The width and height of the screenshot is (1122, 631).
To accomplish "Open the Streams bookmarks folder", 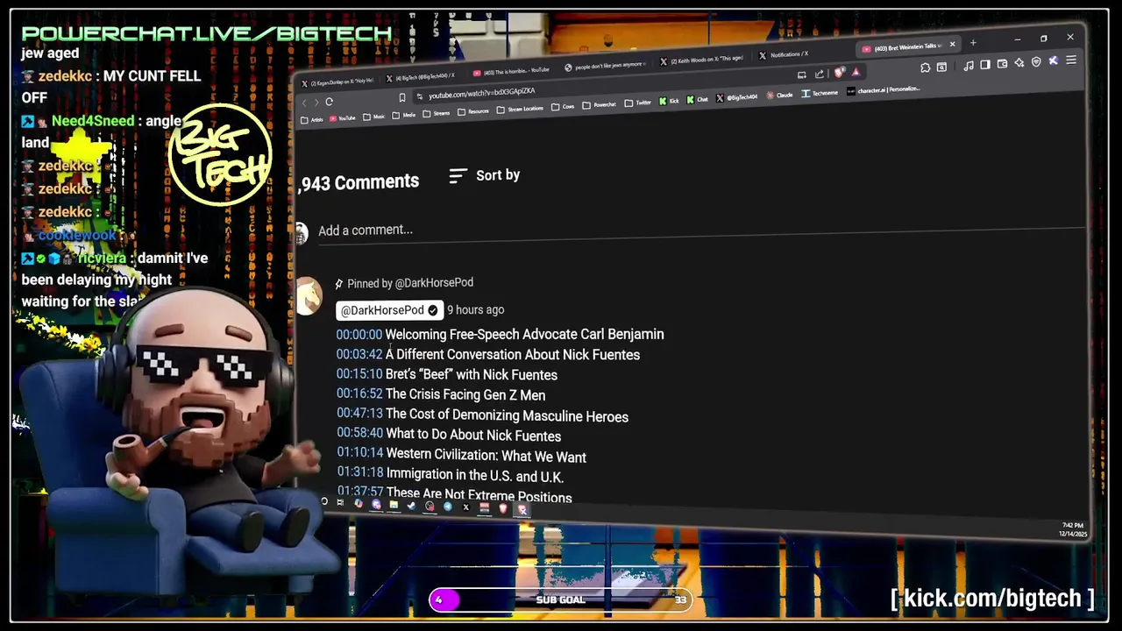I will (x=436, y=113).
